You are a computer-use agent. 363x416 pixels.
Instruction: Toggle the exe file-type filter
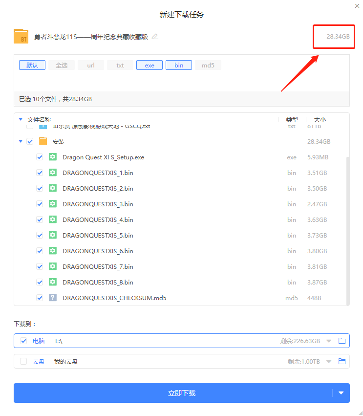149,66
